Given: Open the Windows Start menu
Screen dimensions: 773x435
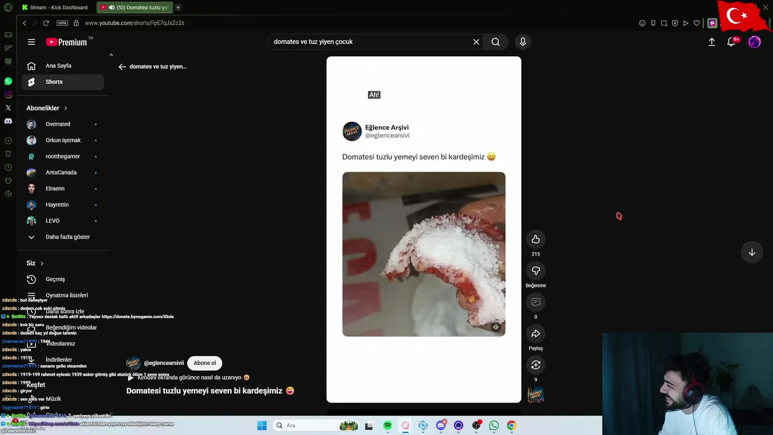Looking at the screenshot, I should tap(261, 425).
